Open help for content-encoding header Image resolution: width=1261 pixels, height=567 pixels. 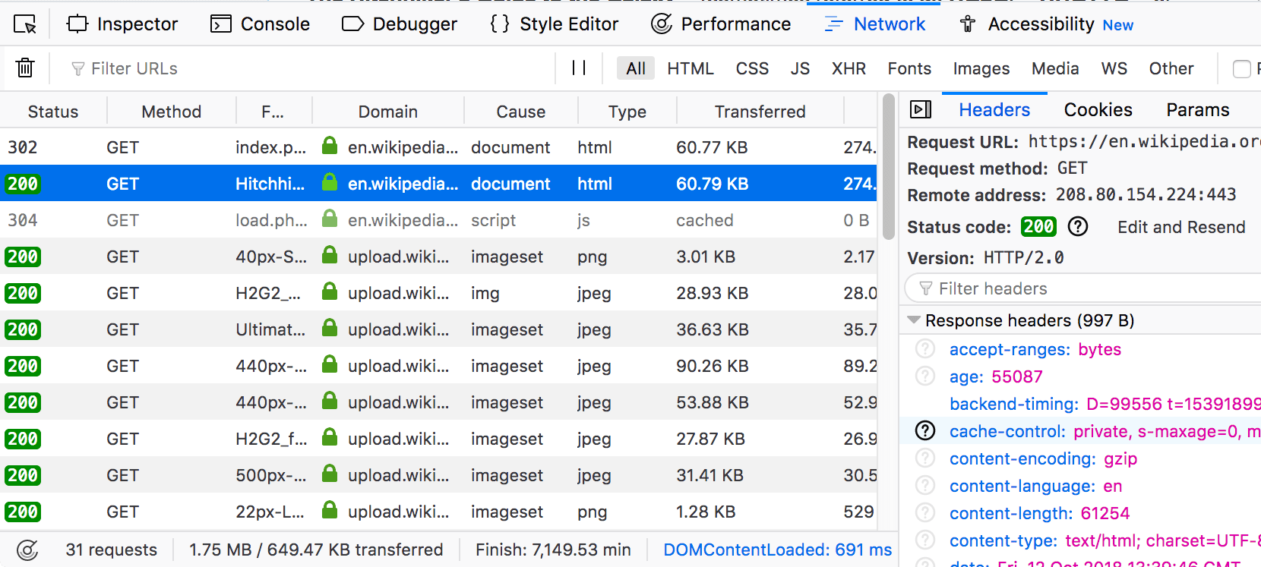click(x=925, y=458)
